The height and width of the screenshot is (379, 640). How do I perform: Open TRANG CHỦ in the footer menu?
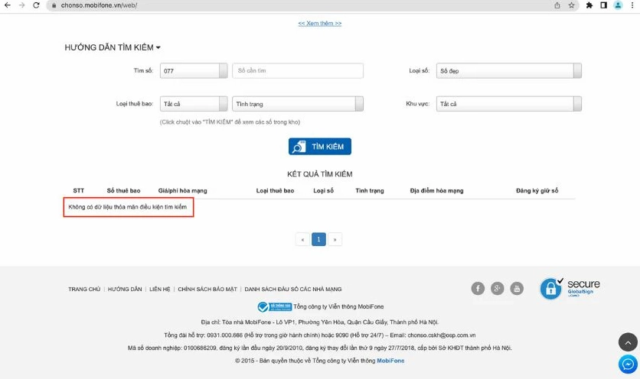point(84,289)
